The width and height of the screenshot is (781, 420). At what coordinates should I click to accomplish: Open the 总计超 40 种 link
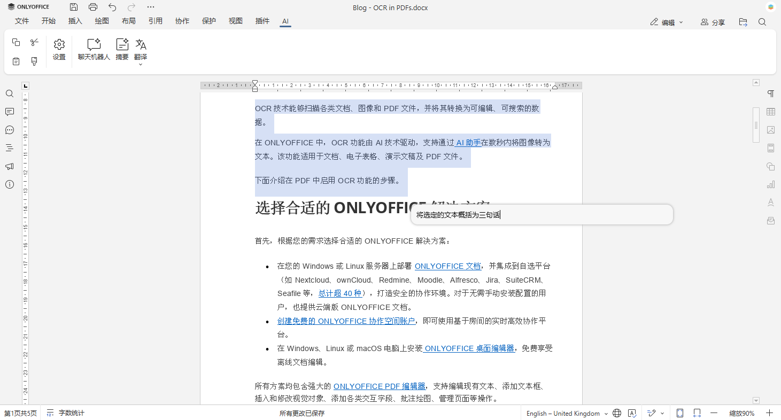tap(340, 293)
